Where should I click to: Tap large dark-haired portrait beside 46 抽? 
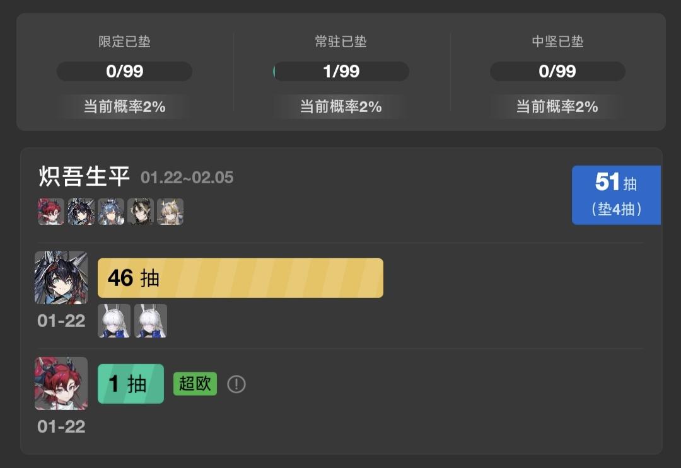click(x=61, y=278)
